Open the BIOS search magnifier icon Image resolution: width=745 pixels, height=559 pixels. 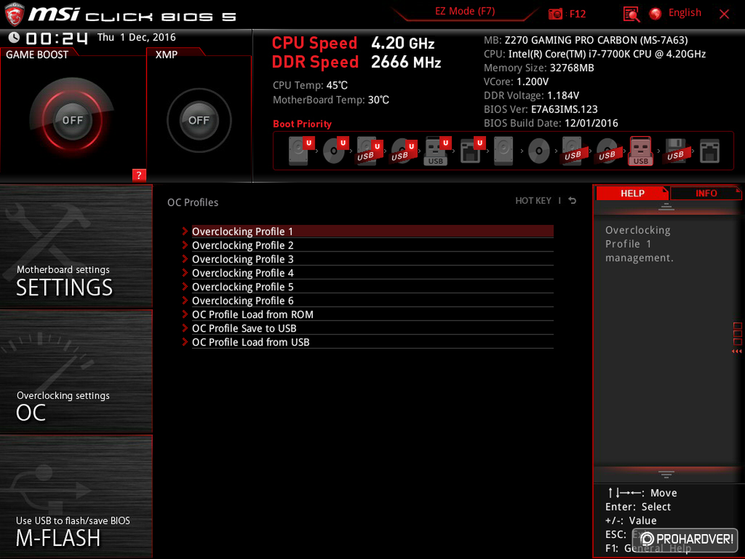click(x=631, y=14)
